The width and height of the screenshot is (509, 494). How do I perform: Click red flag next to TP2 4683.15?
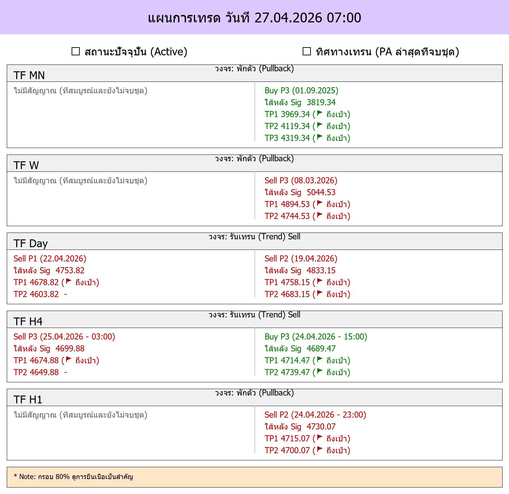[x=320, y=293]
